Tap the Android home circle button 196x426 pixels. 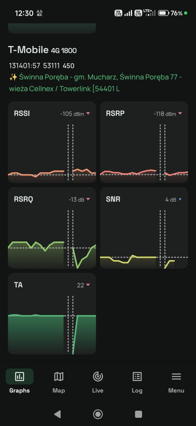pyautogui.click(x=98, y=414)
